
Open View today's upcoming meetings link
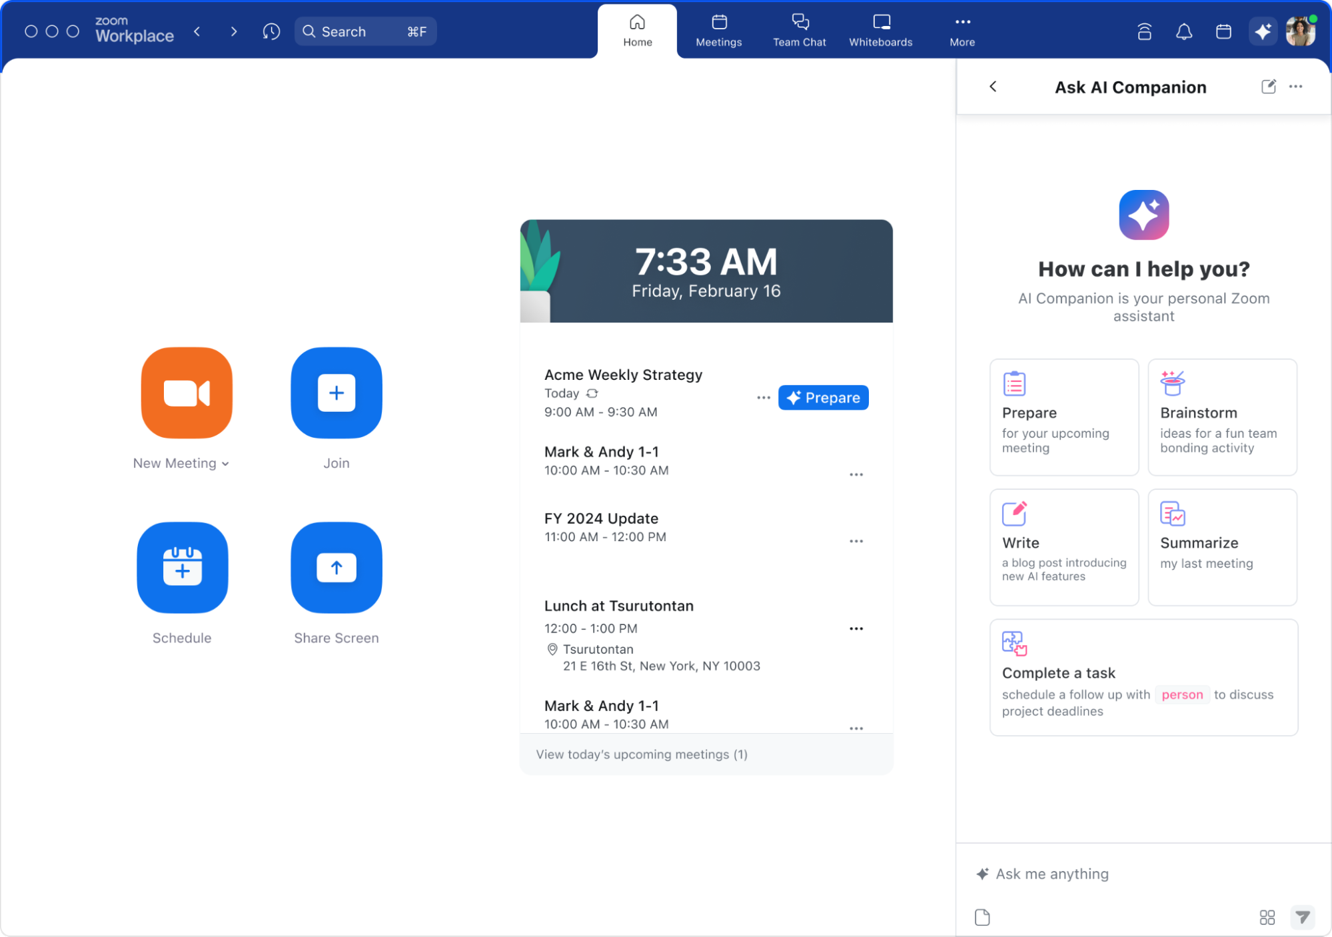click(x=641, y=754)
